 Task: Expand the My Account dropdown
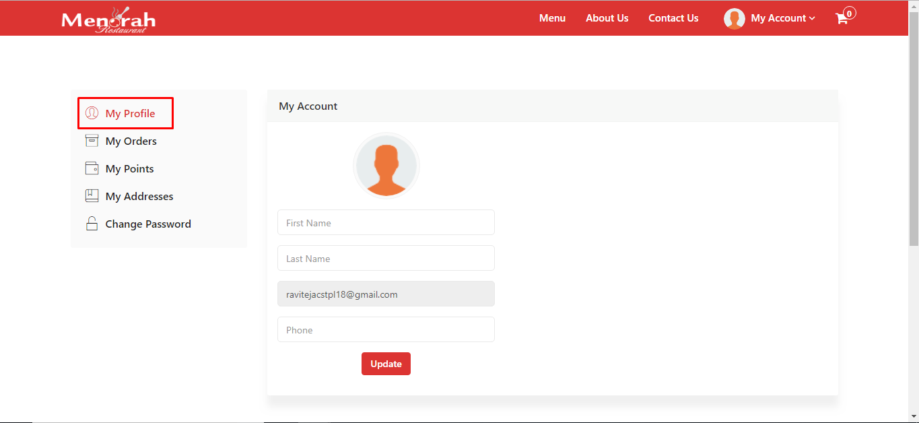tap(782, 18)
